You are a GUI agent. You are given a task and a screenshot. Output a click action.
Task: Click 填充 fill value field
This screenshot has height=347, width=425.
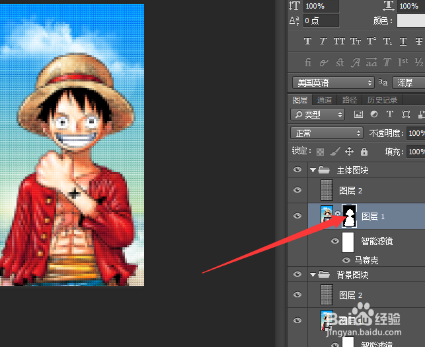pyautogui.click(x=416, y=152)
